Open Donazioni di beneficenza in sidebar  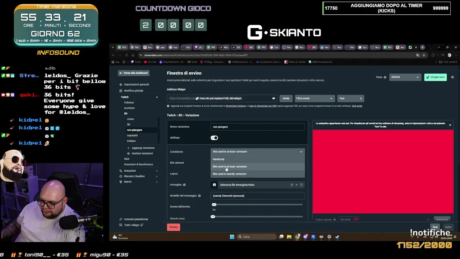coord(138,164)
